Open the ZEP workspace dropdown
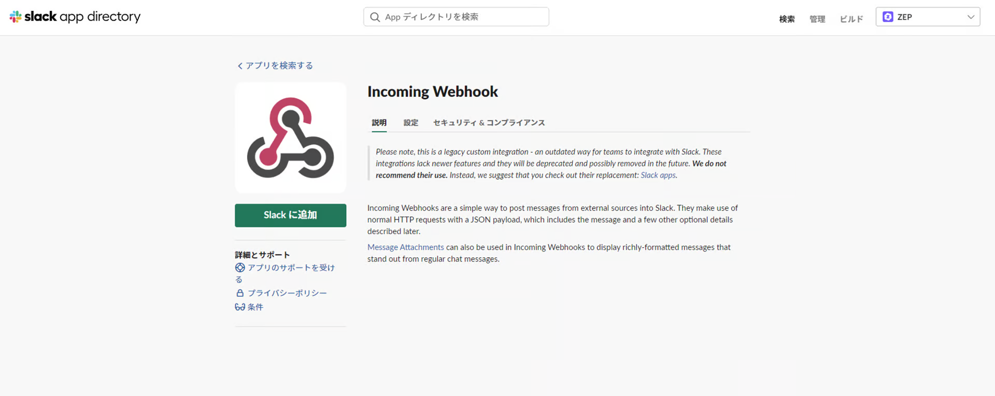Viewport: 995px width, 396px height. point(928,17)
